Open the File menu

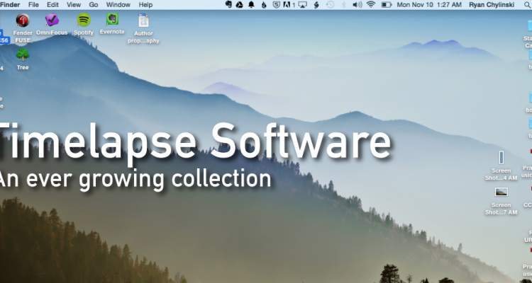(33, 5)
